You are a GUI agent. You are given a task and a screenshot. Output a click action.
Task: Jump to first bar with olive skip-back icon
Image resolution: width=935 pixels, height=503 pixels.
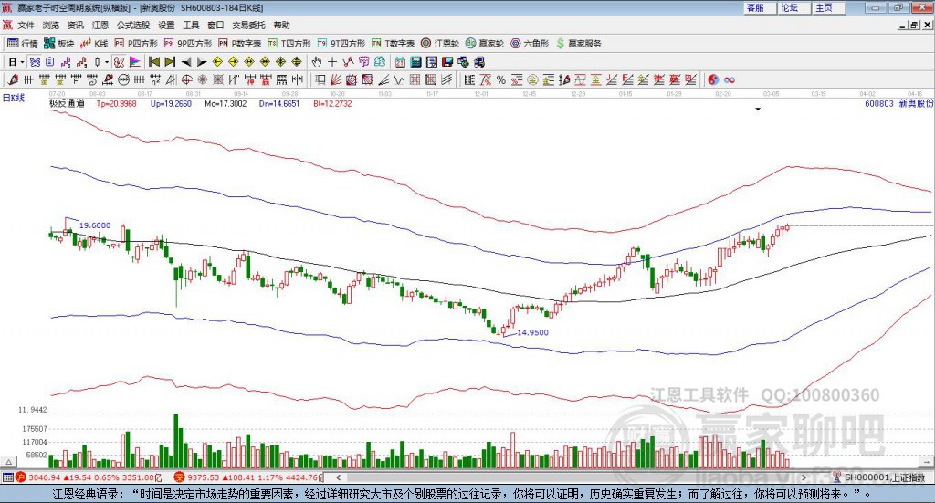pos(153,62)
